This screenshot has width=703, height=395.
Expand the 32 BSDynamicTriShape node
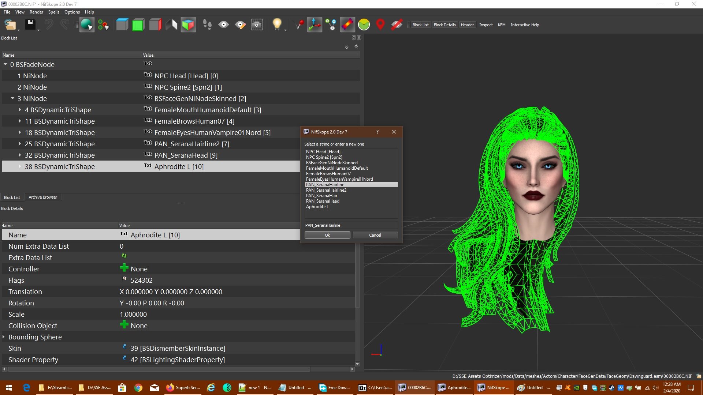click(x=20, y=155)
